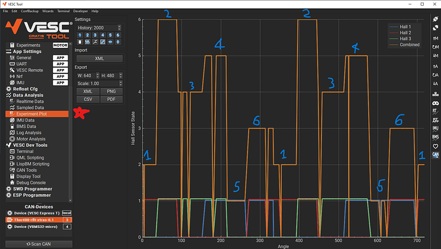Select Device (VESC Express T) local
The height and width of the screenshot is (249, 441).
pos(39,213)
